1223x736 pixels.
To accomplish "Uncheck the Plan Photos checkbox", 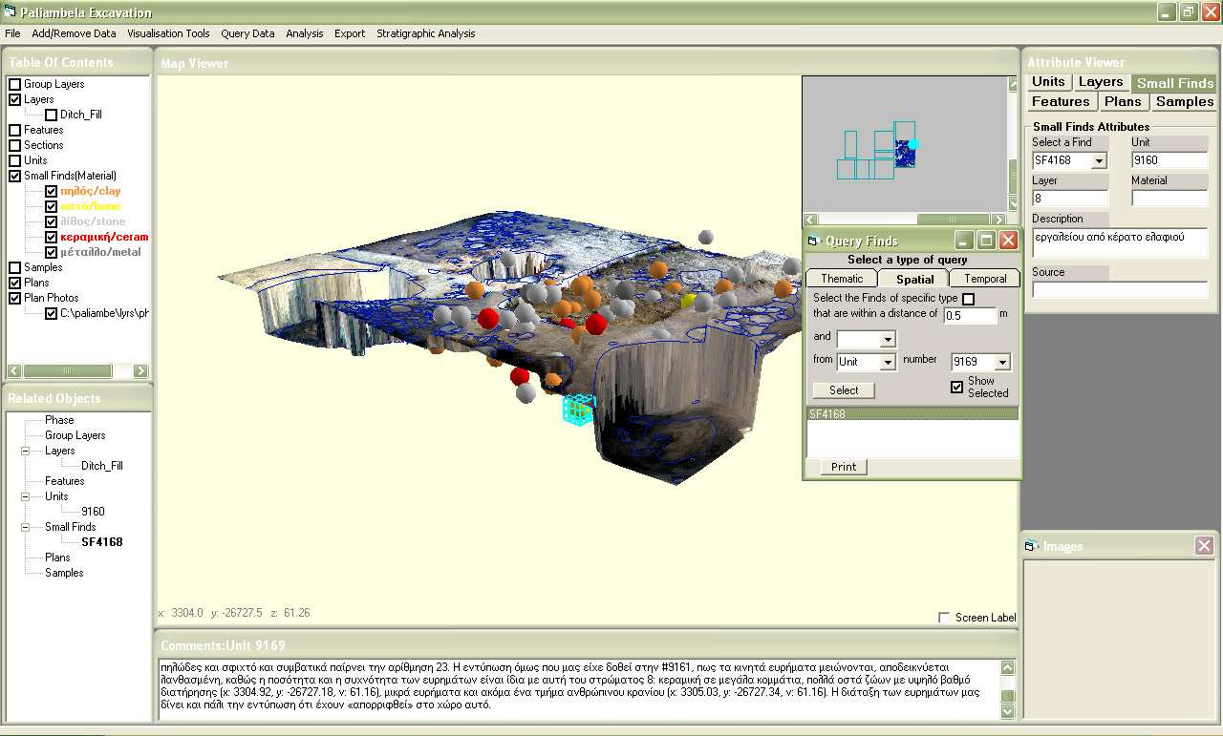I will pyautogui.click(x=14, y=298).
